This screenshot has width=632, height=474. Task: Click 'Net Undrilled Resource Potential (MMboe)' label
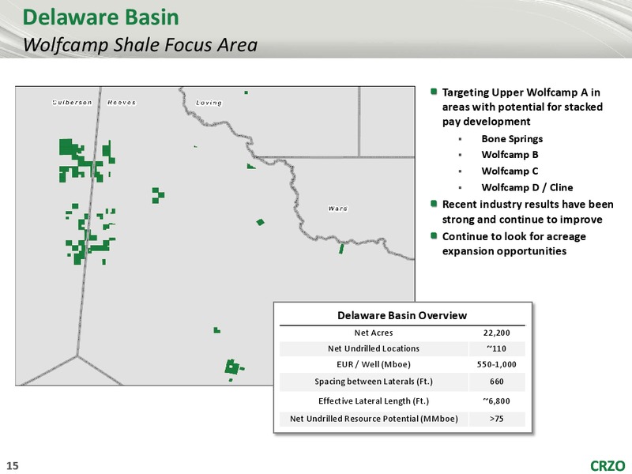tap(374, 419)
